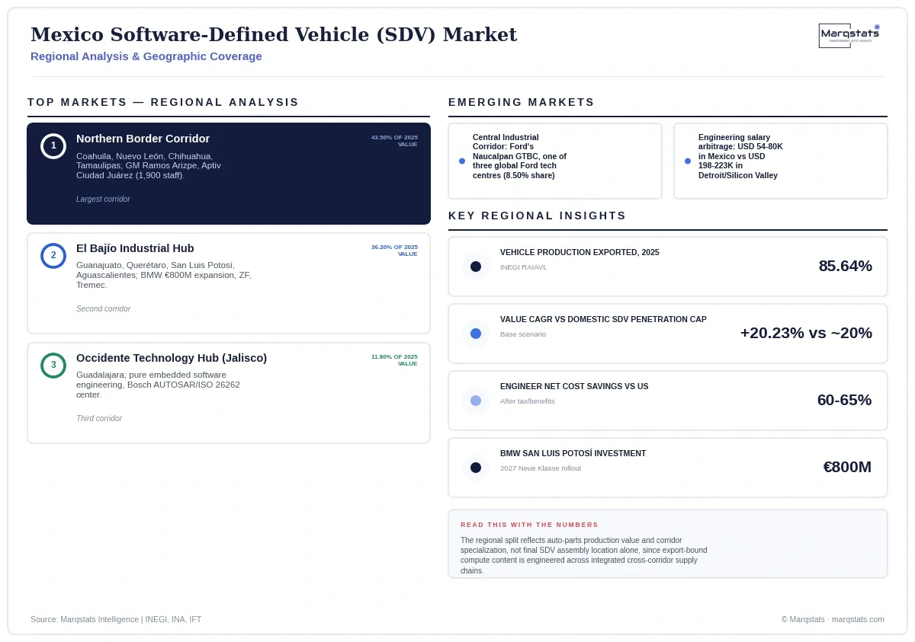Click the Base scenario label
The height and width of the screenshot is (642, 915).
523,334
